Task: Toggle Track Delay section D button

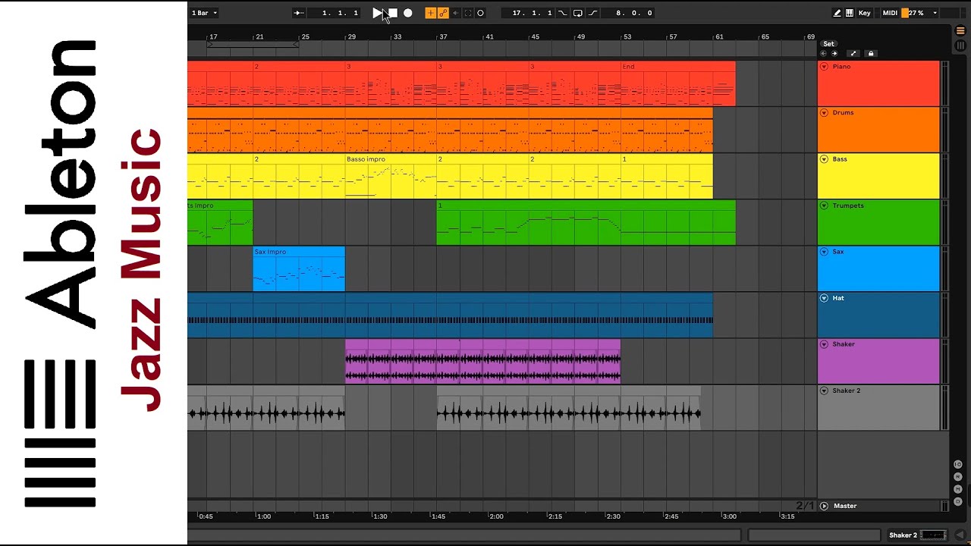Action: [958, 501]
